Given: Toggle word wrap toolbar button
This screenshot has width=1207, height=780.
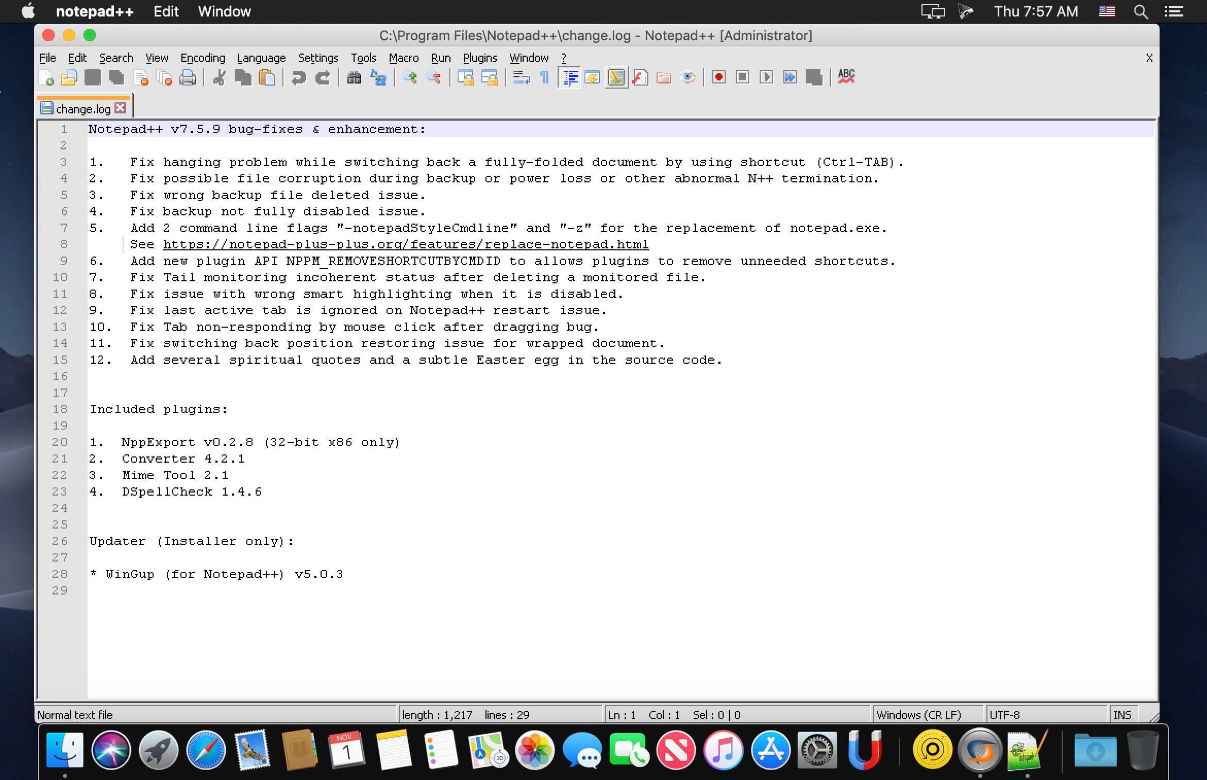Looking at the screenshot, I should 521,78.
